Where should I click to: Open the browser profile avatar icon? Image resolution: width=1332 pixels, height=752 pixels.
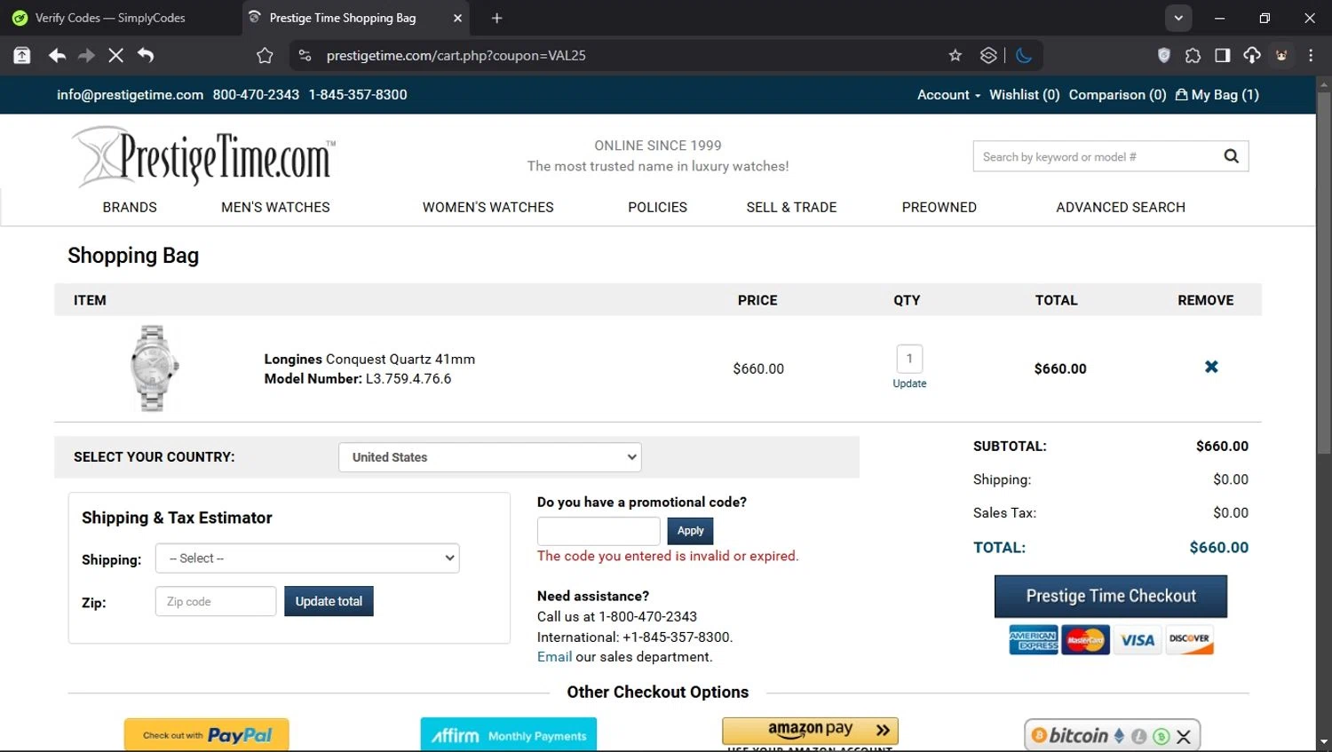click(x=1281, y=55)
